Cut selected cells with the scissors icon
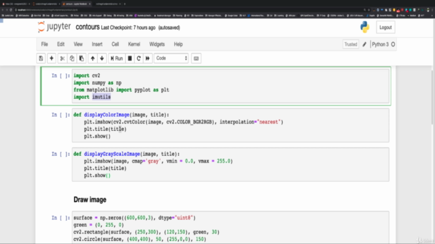The image size is (435, 244). [63, 58]
